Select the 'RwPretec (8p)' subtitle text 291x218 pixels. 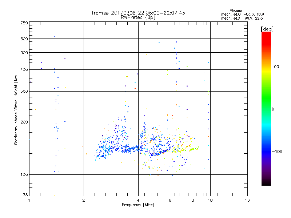click(x=138, y=17)
